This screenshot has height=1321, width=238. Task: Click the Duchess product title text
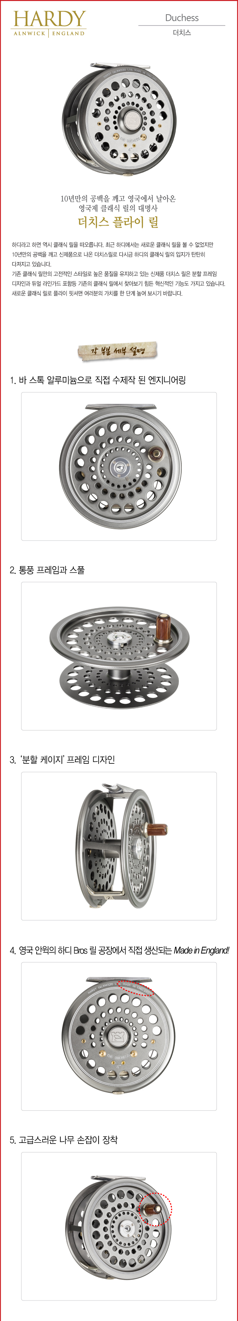182,17
